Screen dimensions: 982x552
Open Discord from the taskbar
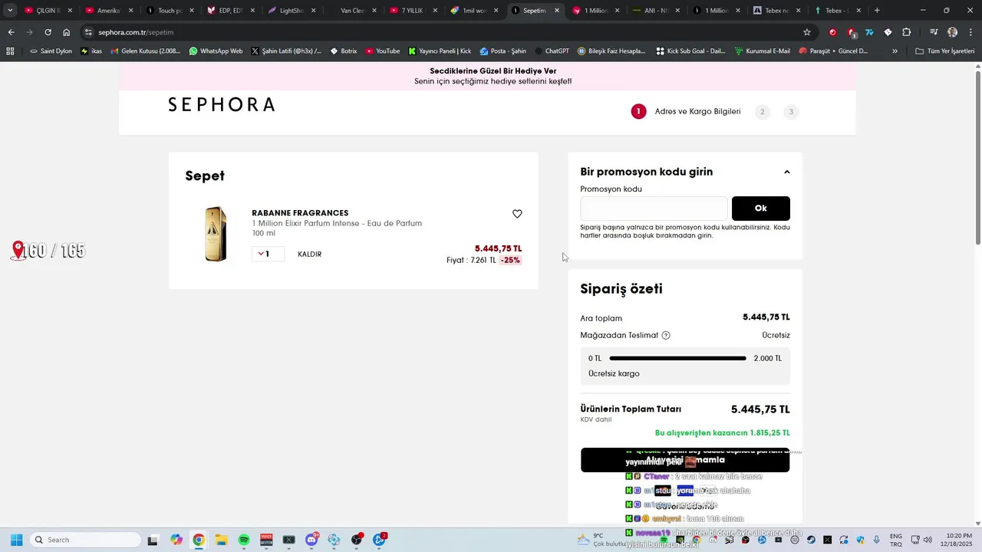(x=311, y=540)
